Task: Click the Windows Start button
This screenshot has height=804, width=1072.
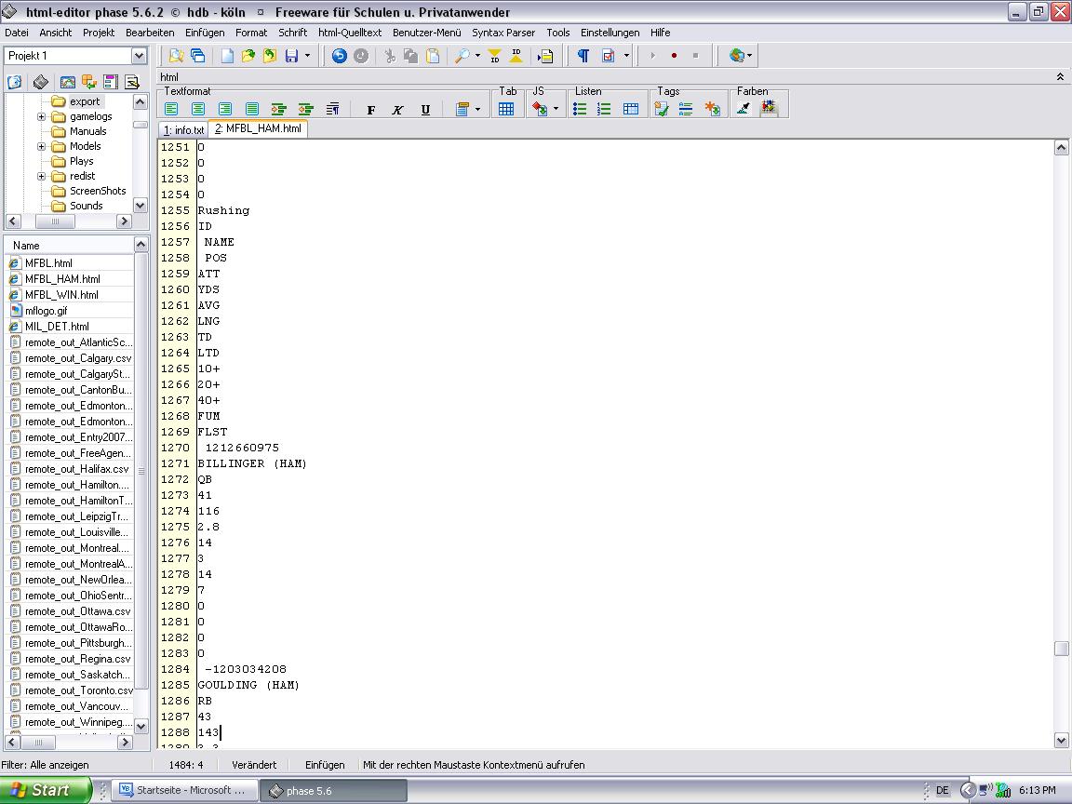Action: (x=42, y=790)
